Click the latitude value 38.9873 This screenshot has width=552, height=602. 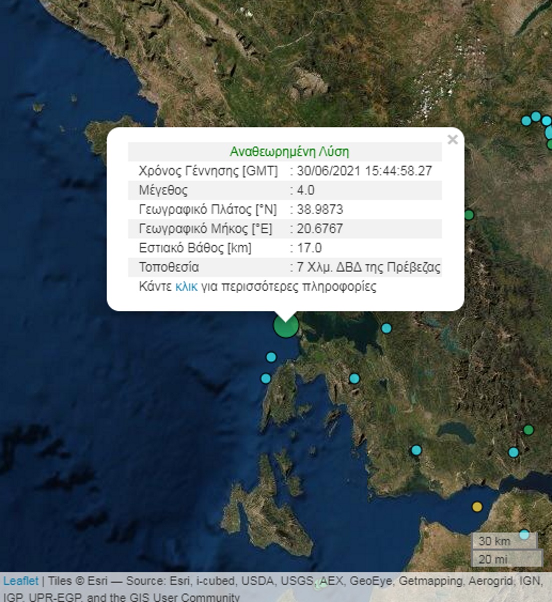320,210
